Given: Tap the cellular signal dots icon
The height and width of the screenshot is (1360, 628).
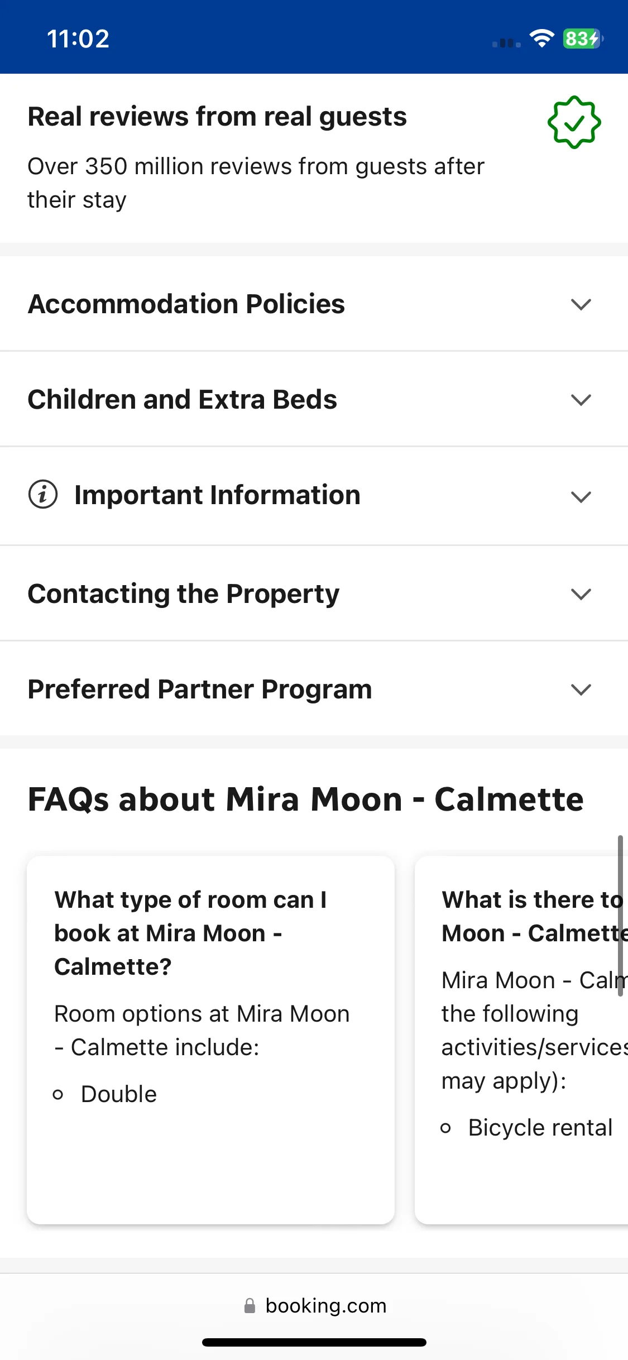Looking at the screenshot, I should [506, 43].
